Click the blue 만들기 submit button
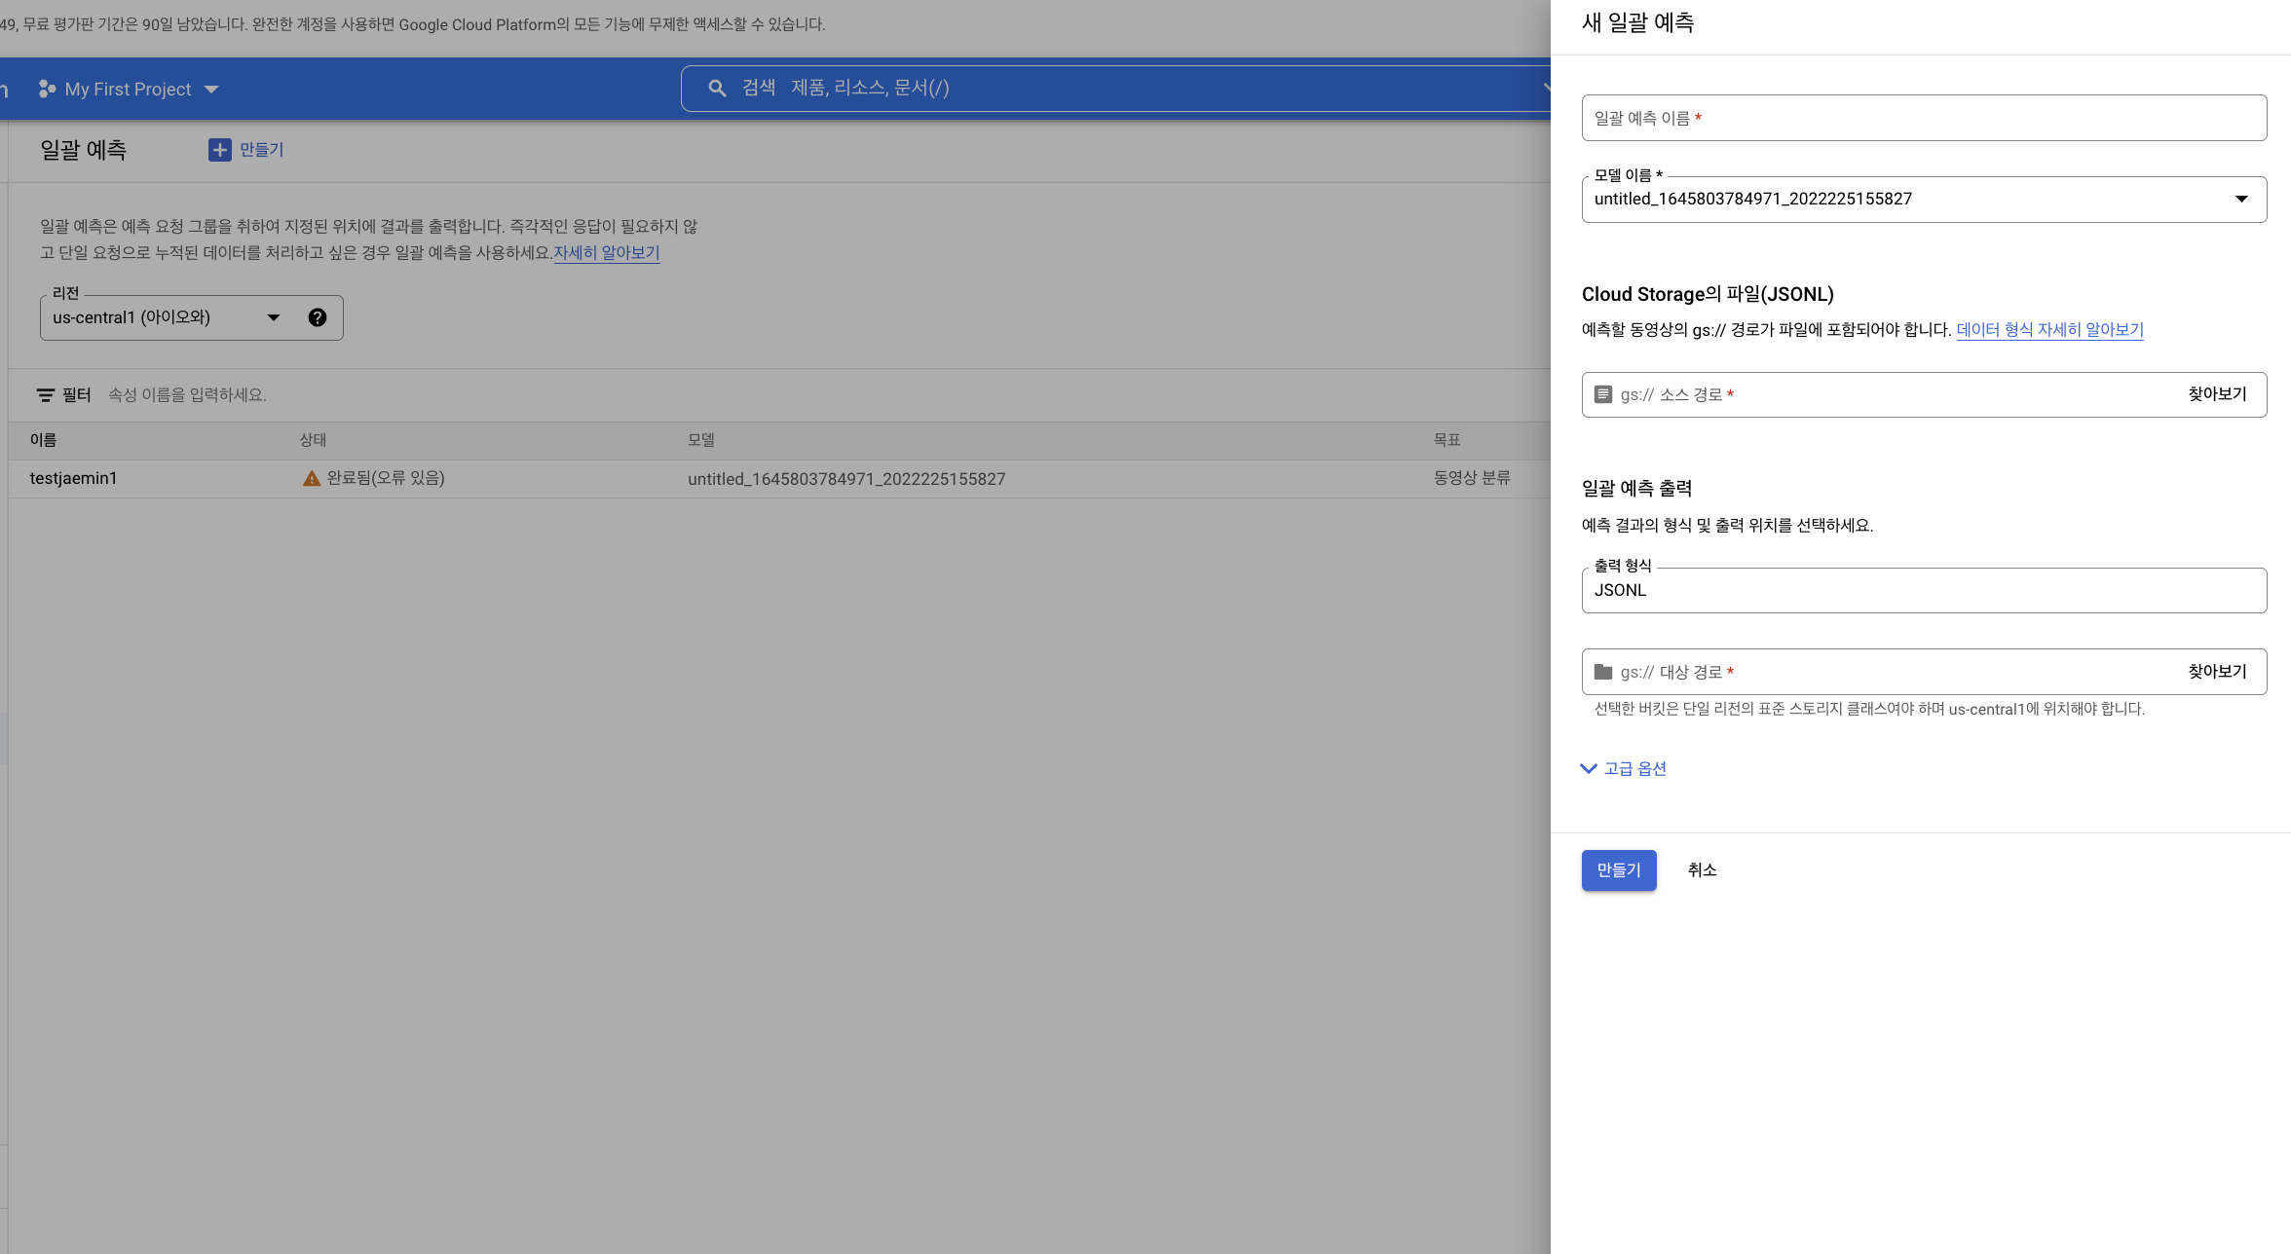Viewport: 2291px width, 1254px height. point(1618,869)
